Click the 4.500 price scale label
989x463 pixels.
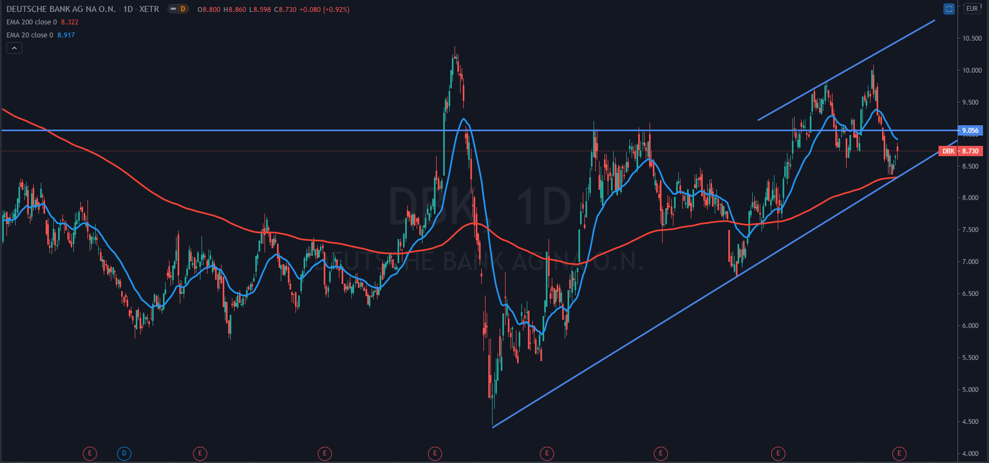972,422
